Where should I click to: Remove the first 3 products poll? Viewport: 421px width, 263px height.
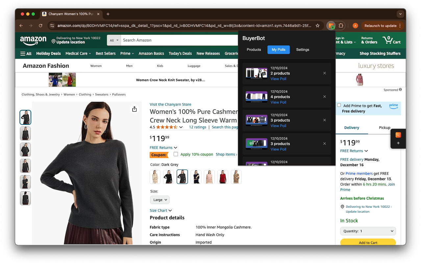click(x=325, y=120)
